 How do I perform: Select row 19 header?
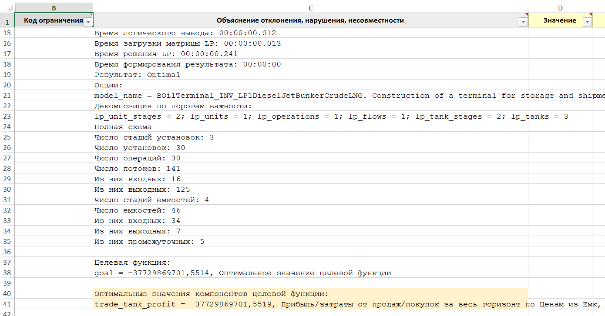tap(7, 75)
